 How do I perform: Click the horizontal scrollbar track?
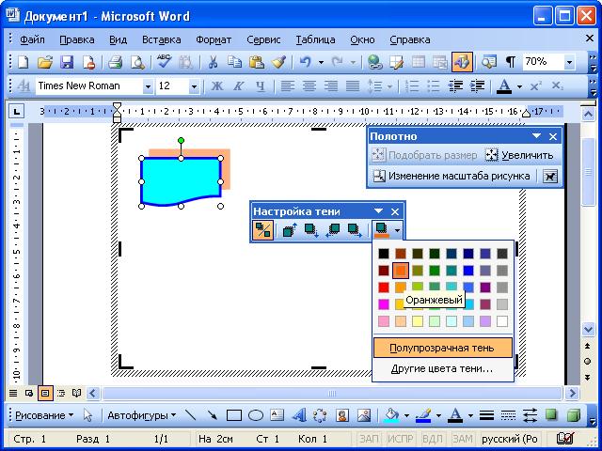point(332,394)
